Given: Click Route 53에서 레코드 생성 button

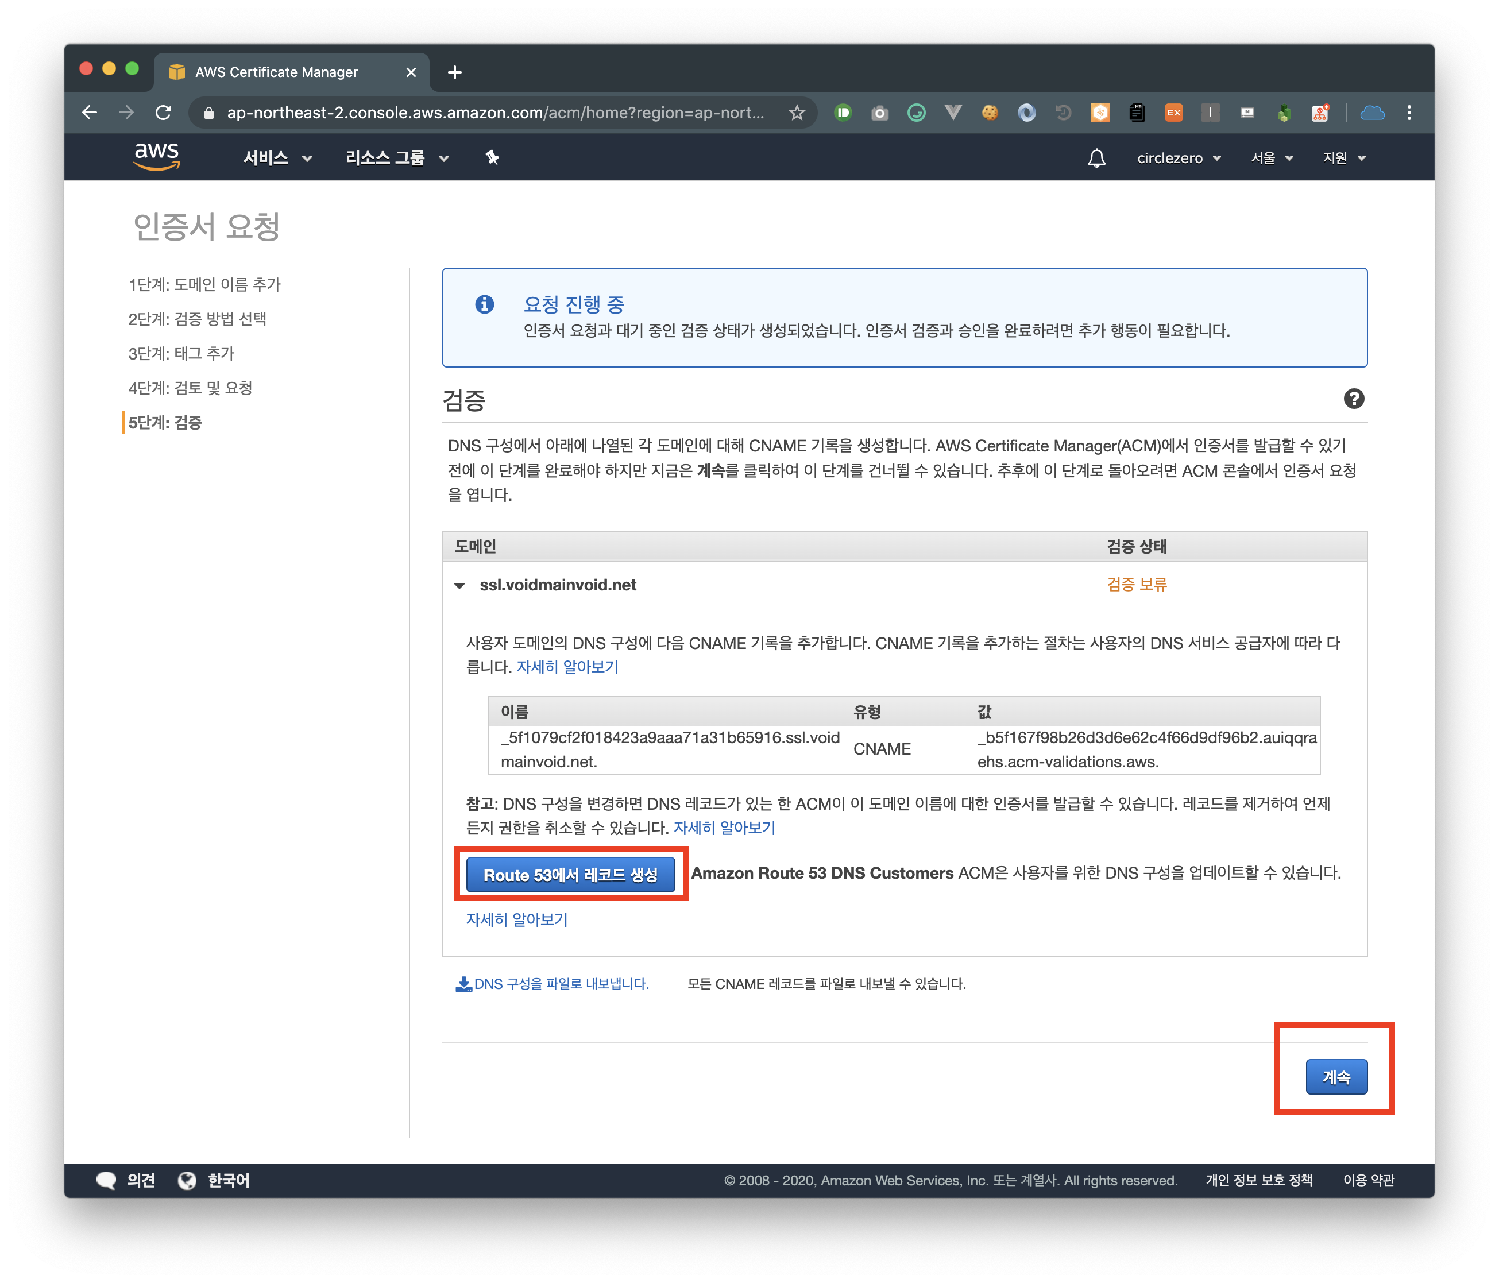Looking at the screenshot, I should click(x=570, y=874).
